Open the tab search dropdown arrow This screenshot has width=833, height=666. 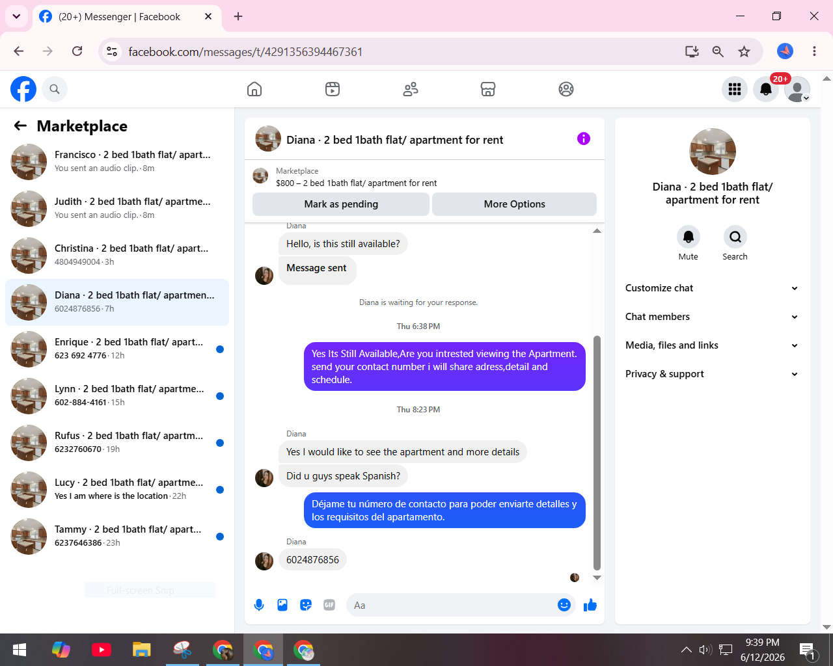click(16, 16)
